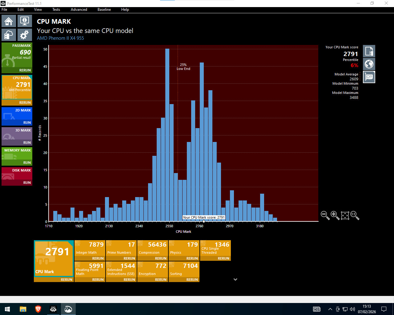This screenshot has width=394, height=315.
Task: Click the AMD Phenom II X4 955 link
Action: [x=60, y=38]
